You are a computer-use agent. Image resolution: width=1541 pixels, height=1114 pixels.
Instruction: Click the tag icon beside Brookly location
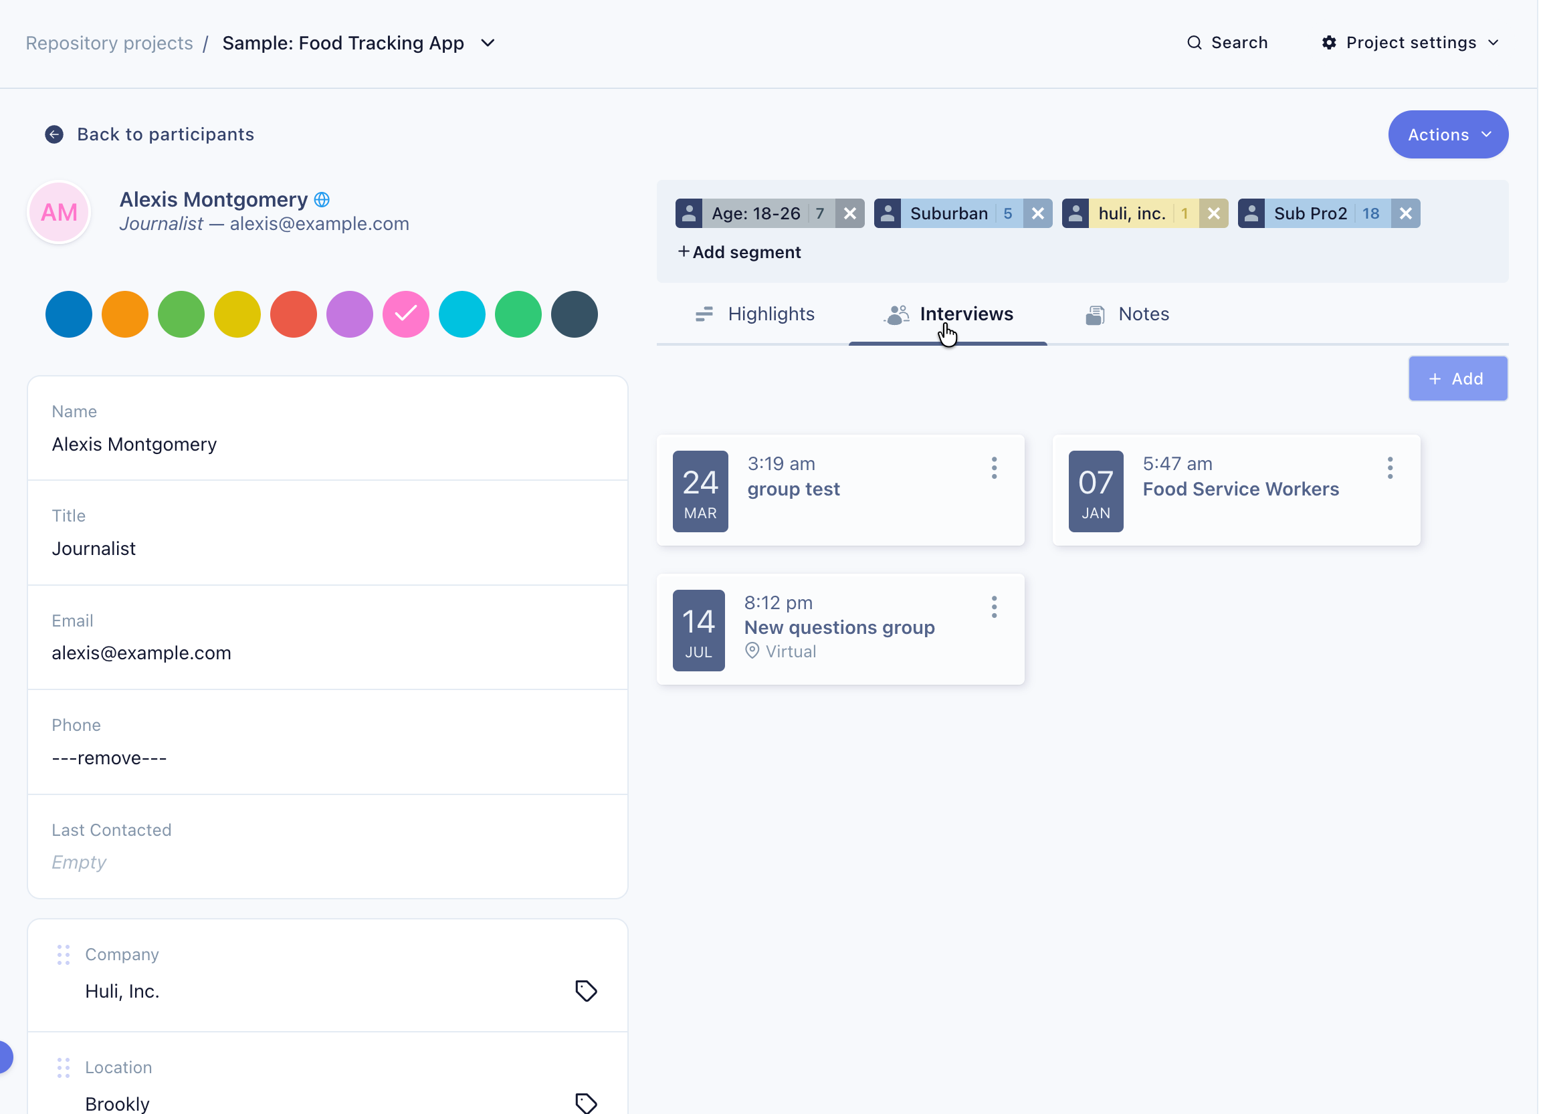click(x=586, y=1102)
